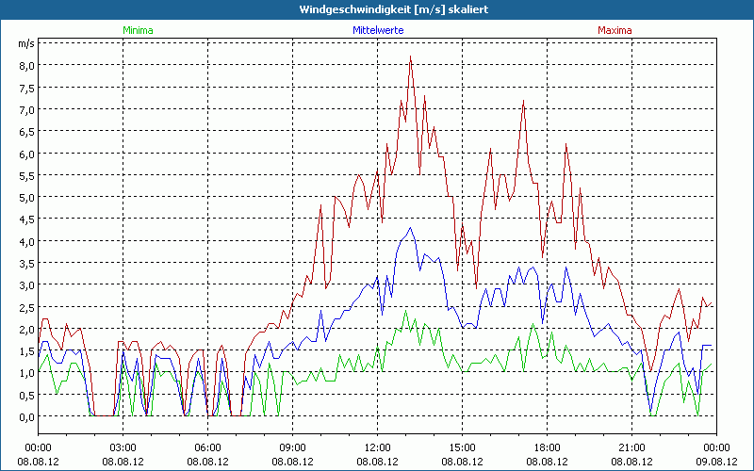The width and height of the screenshot is (754, 471).
Task: Click the blue Mittelwerte peak above 4,0
Action: pos(410,229)
